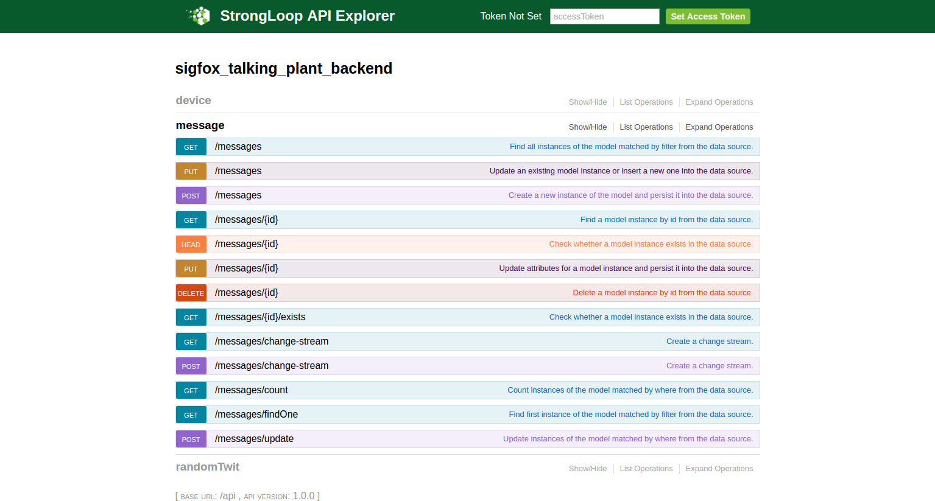Screen dimensions: 935x501
Task: Click the GET badge for /messages
Action: coord(191,147)
